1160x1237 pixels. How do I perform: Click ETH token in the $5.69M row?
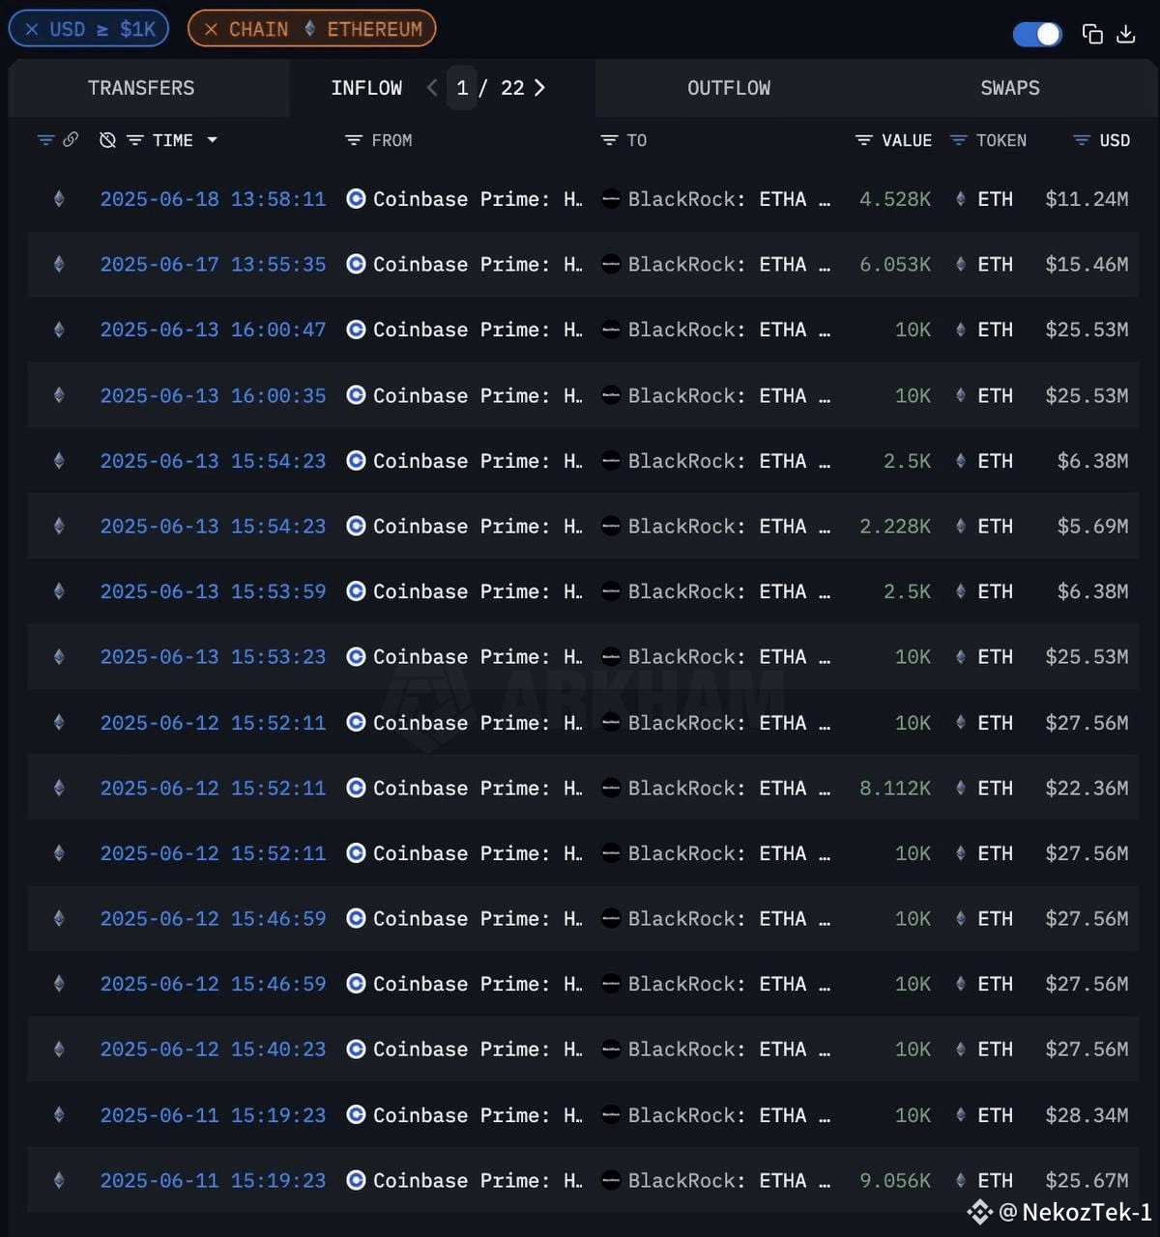tap(985, 527)
